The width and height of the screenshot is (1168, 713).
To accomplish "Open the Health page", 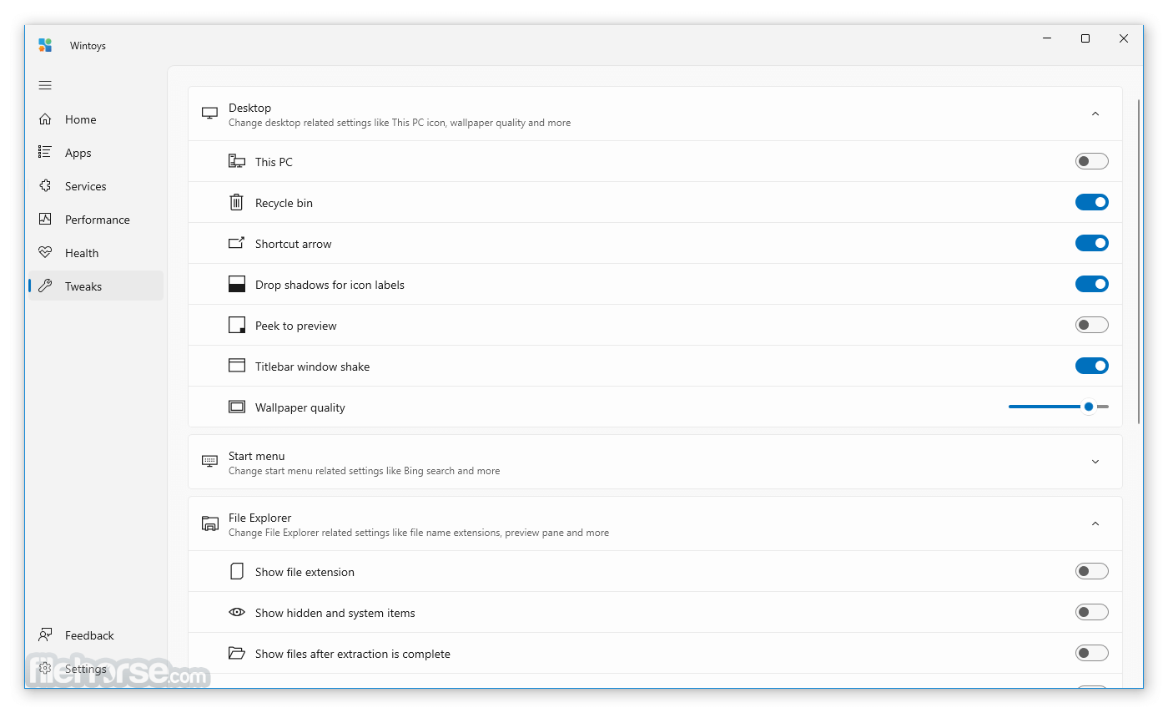I will [96, 253].
